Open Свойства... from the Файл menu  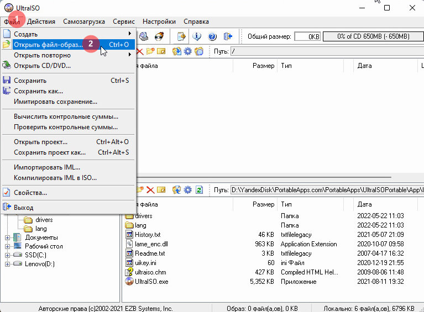68,193
